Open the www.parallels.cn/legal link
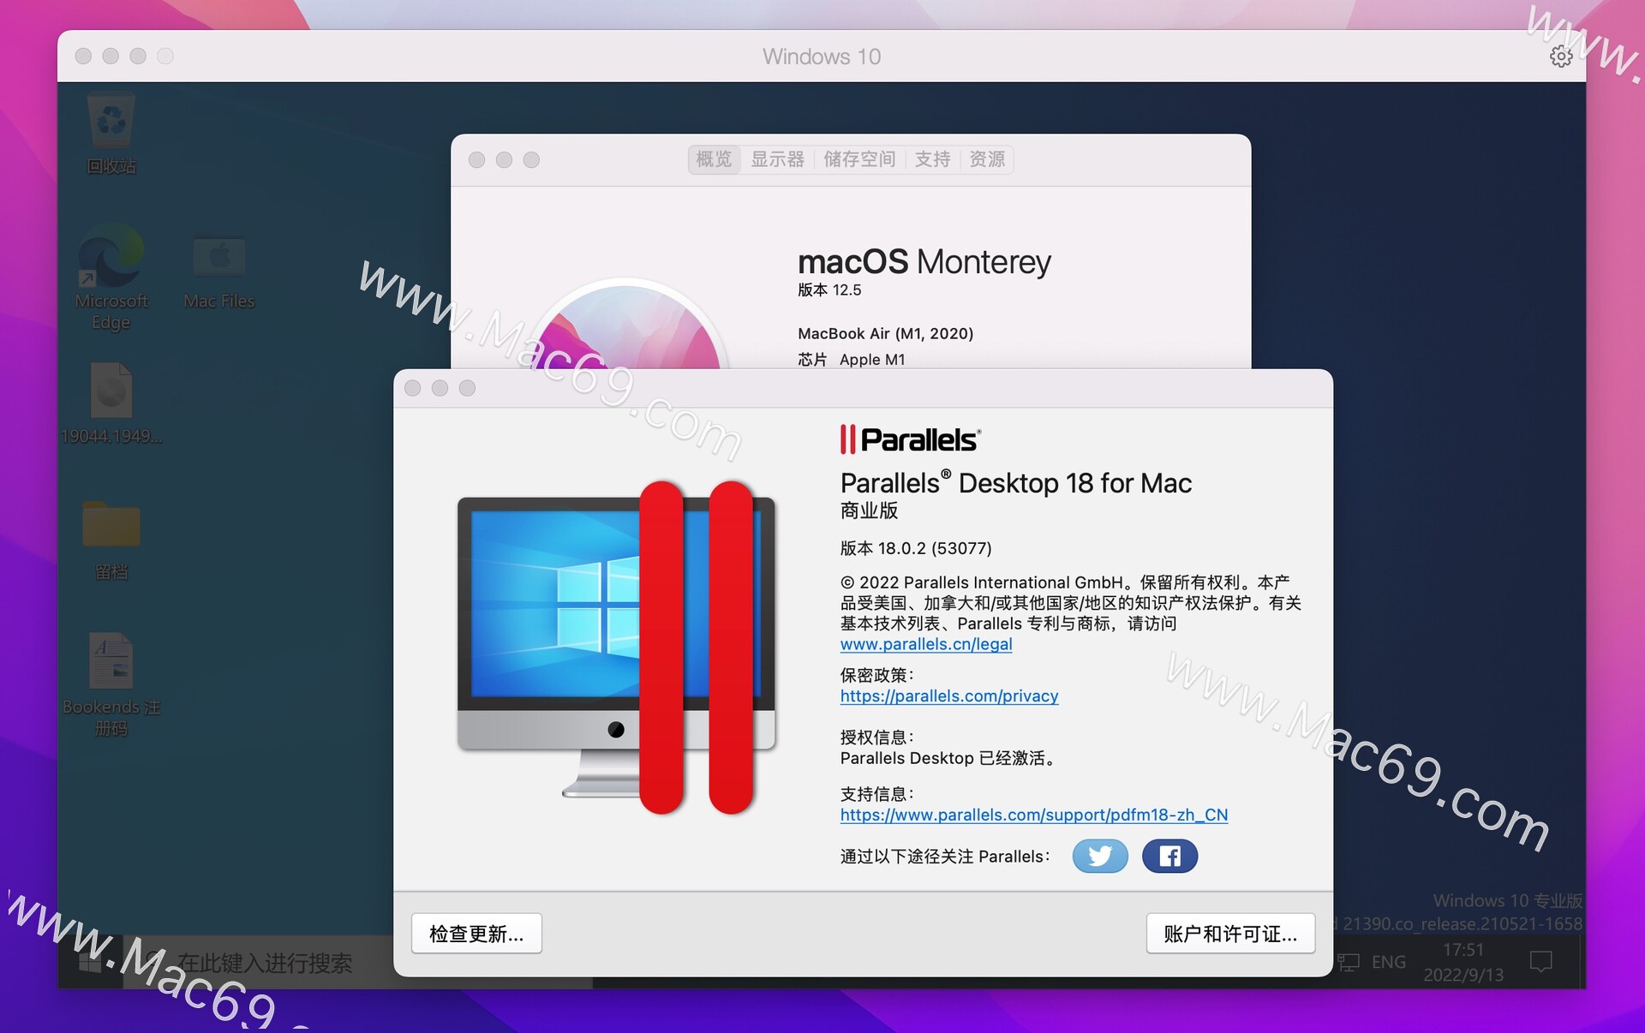Image resolution: width=1645 pixels, height=1033 pixels. point(925,644)
